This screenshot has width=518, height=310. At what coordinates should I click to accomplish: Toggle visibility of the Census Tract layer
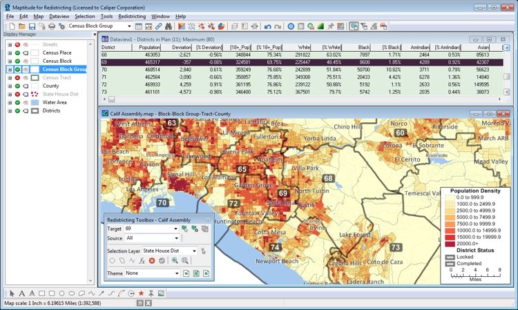[x=17, y=77]
